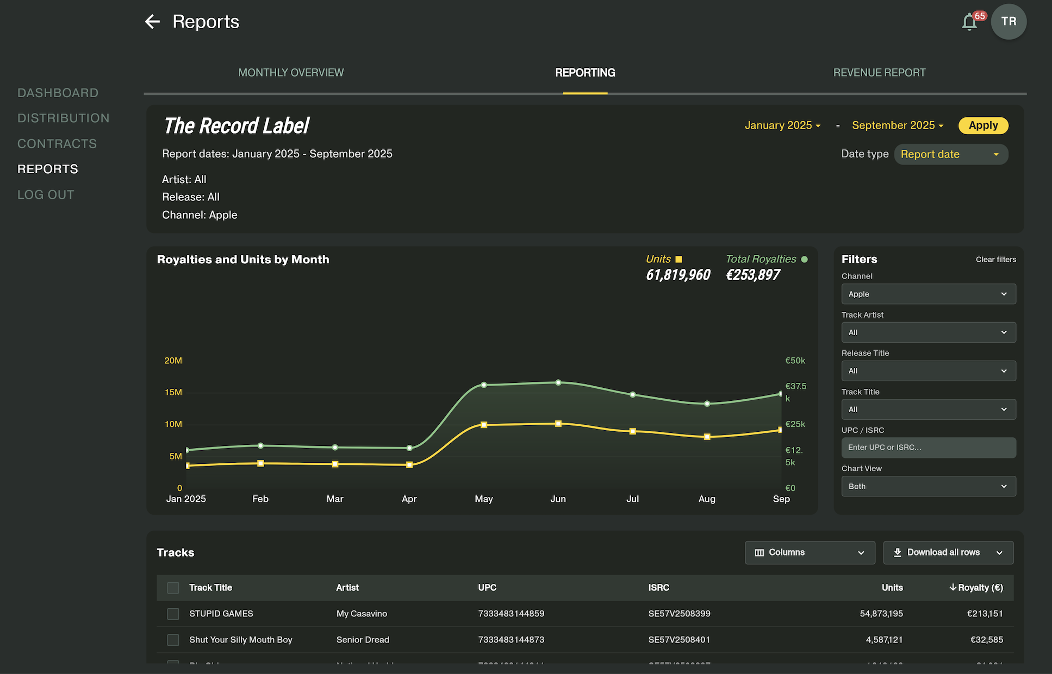Image resolution: width=1052 pixels, height=674 pixels.
Task: Click the UPC / ISRC input field
Action: (x=928, y=448)
